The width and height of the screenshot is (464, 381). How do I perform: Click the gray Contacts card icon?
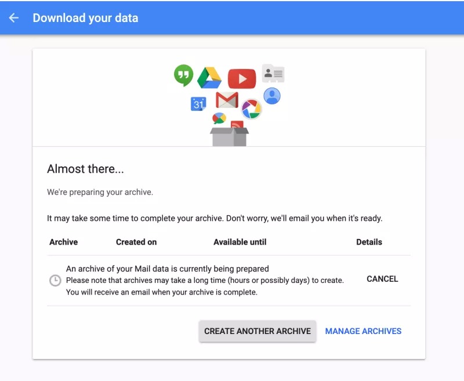273,73
